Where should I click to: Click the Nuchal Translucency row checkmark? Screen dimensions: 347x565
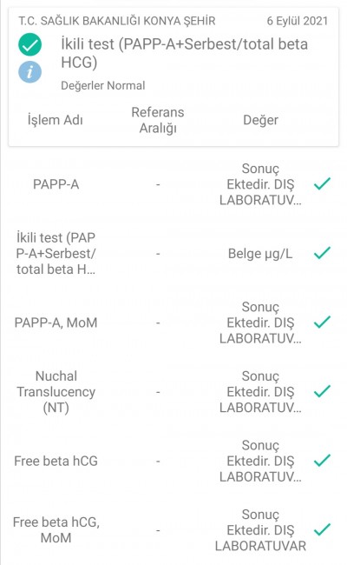pos(322,391)
